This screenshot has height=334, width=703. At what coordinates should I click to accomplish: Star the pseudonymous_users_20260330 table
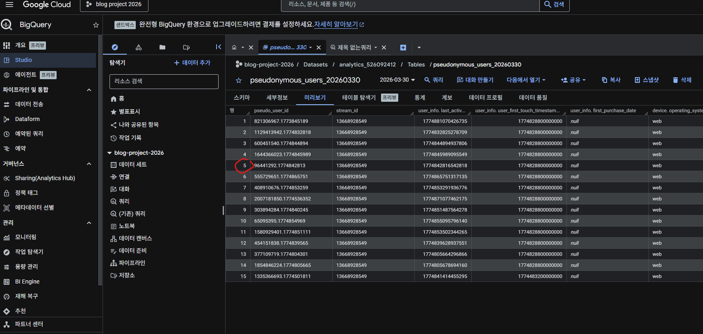pos(239,80)
